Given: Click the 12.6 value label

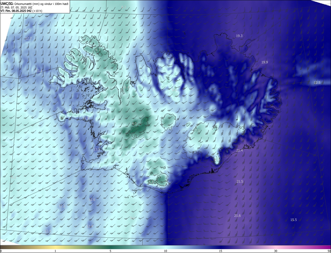Looking at the screenshot, I should (x=92, y=200).
